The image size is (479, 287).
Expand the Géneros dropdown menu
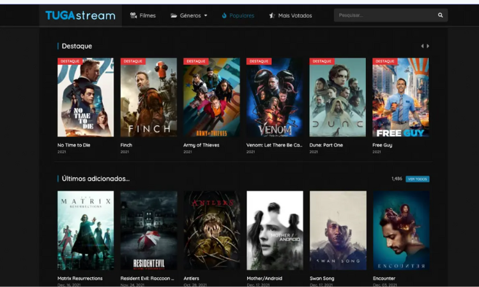(189, 15)
